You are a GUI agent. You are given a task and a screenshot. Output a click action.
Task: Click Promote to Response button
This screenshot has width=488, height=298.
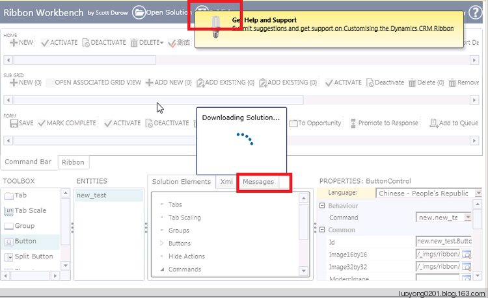(385, 123)
